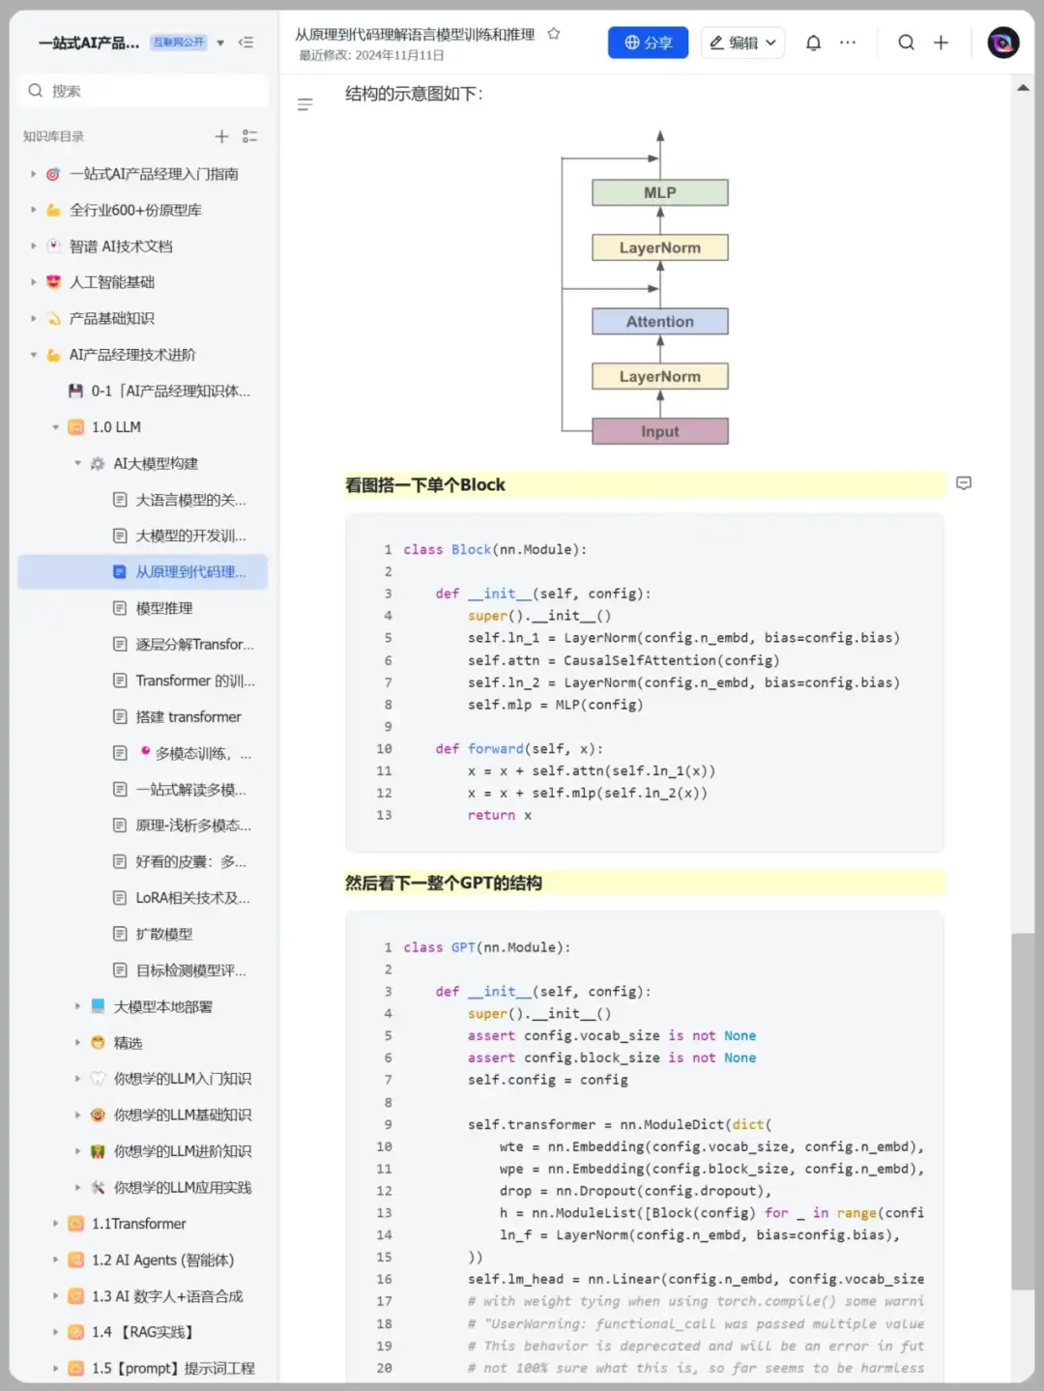Click the plus icon to create new
1044x1391 pixels.
(941, 43)
